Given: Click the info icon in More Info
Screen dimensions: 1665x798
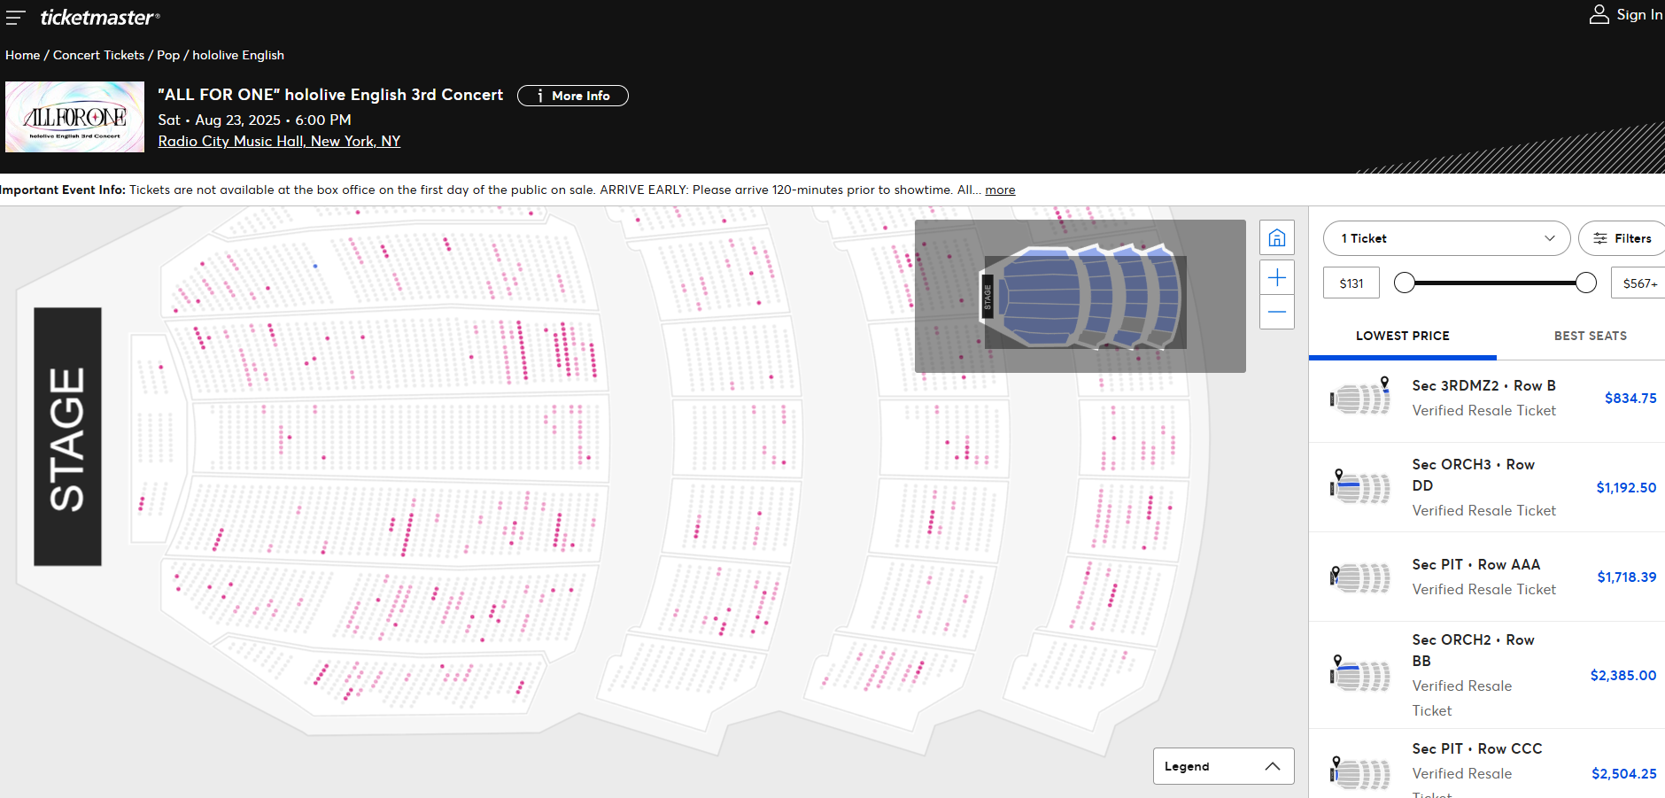Looking at the screenshot, I should coord(540,96).
